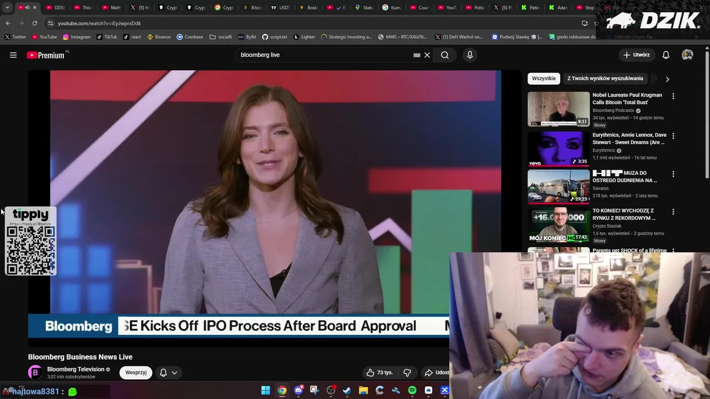Open more options for the Eurythmics video
Screen dimensions: 710x399
pyautogui.click(x=673, y=136)
